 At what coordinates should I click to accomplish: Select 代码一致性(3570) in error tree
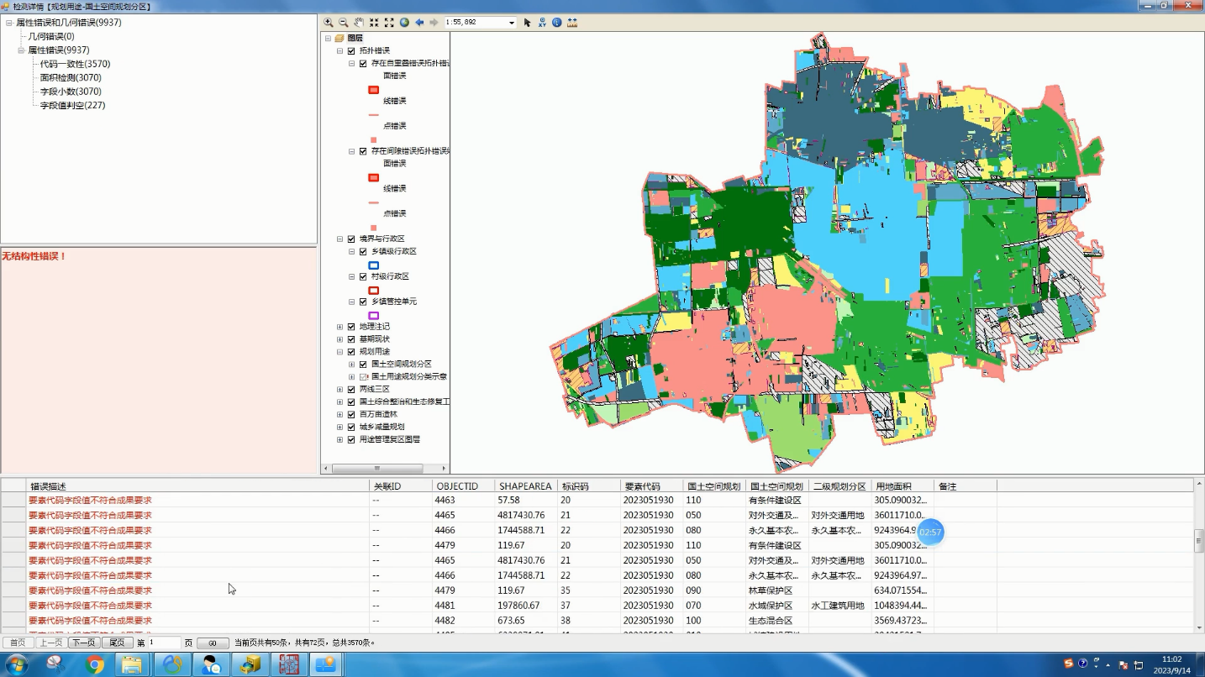75,64
